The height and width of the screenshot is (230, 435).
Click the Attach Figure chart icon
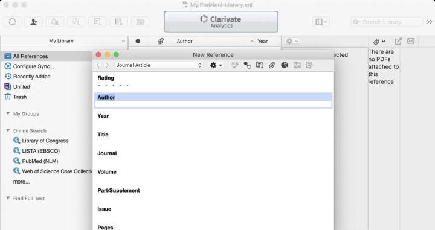click(285, 65)
